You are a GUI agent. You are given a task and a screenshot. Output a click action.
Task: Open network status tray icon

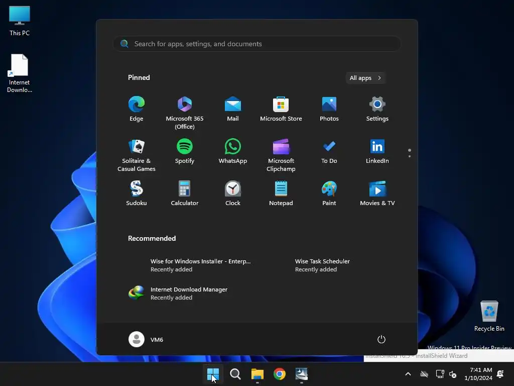pyautogui.click(x=440, y=374)
